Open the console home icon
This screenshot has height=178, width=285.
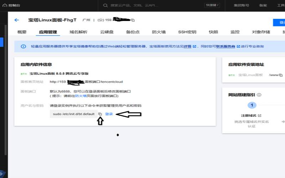(5, 5)
